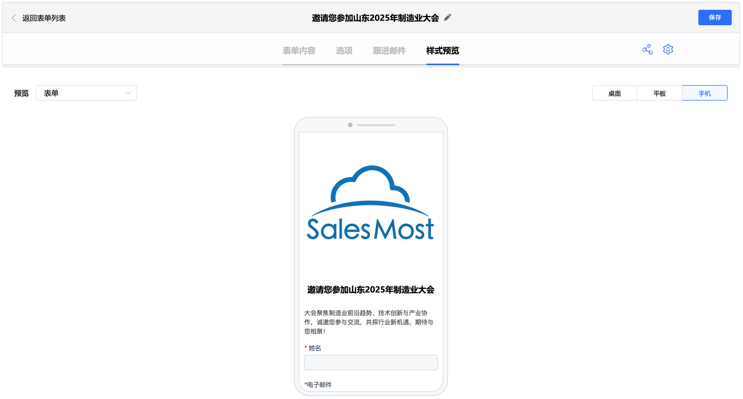This screenshot has width=743, height=399.
Task: Click the pencil icon to edit title
Action: click(448, 17)
